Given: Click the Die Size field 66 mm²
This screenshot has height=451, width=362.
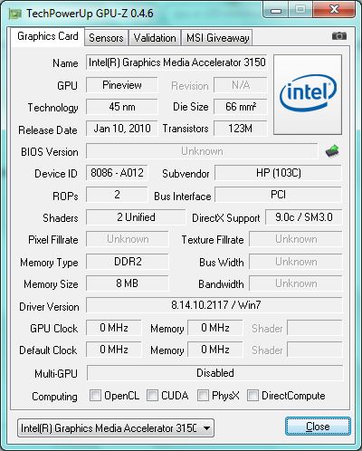Looking at the screenshot, I should (241, 107).
